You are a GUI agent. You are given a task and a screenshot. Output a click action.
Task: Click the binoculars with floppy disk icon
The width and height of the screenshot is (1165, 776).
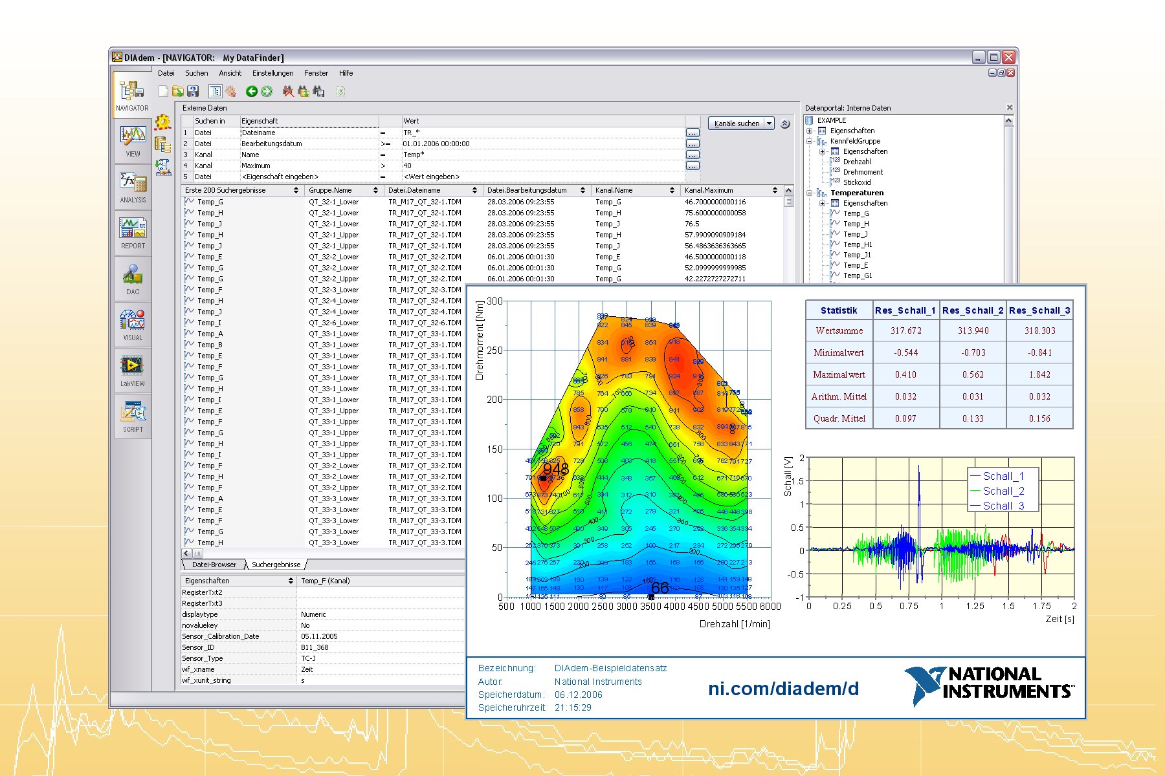click(319, 91)
